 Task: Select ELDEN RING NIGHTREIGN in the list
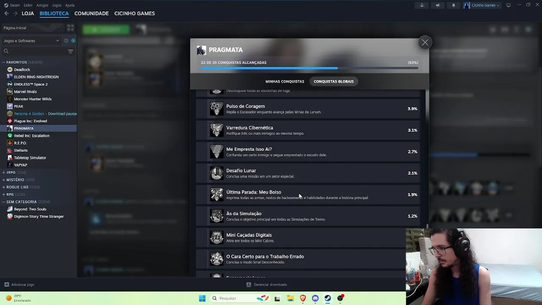pyautogui.click(x=36, y=77)
